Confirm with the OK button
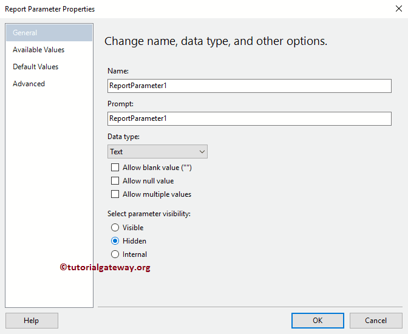This screenshot has height=334, width=408. point(318,321)
